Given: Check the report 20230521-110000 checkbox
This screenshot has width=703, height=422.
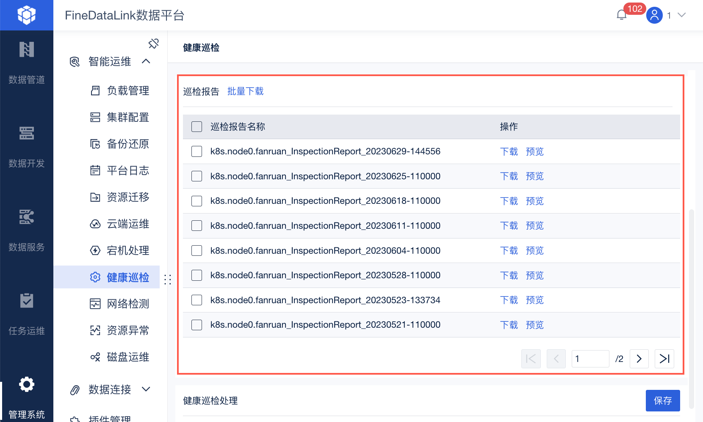Looking at the screenshot, I should (x=197, y=325).
